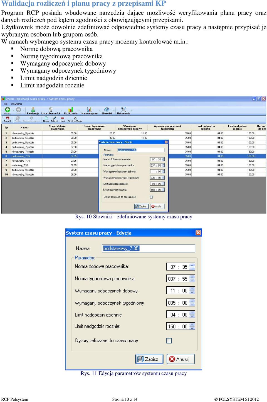Select row 7 równoważny_7:35

click(134, 161)
